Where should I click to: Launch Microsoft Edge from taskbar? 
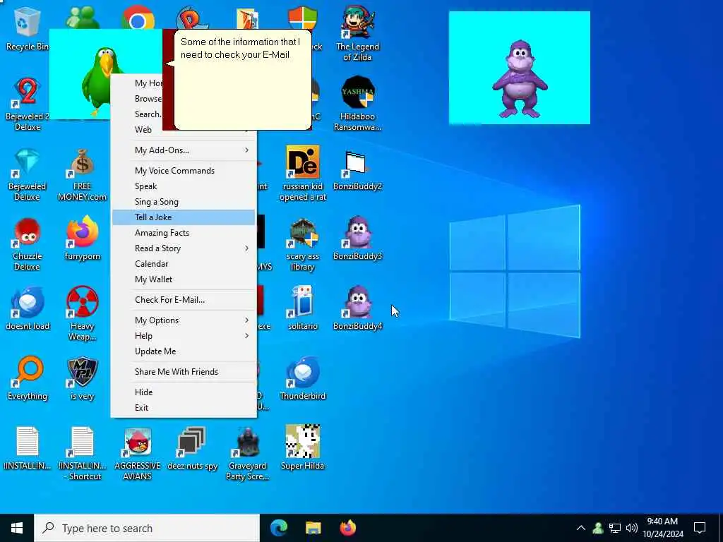pos(279,528)
